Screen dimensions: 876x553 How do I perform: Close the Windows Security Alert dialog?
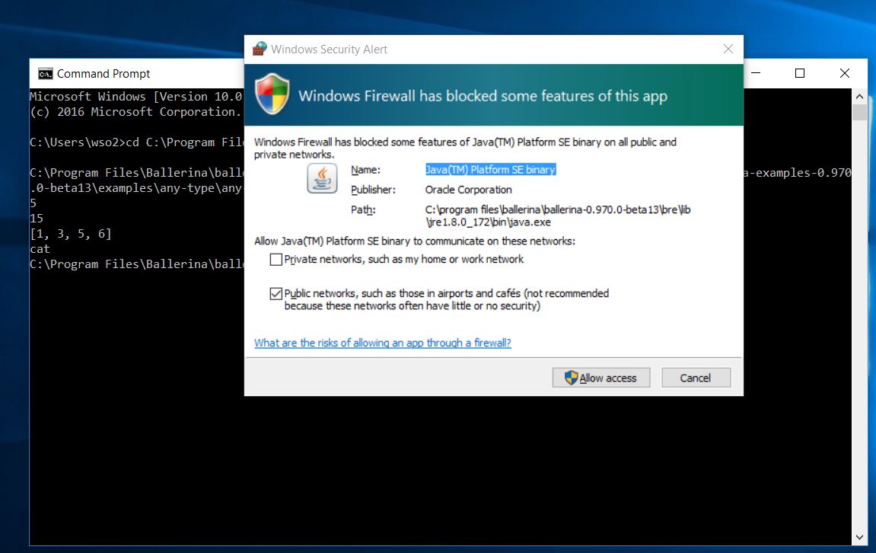tap(728, 50)
